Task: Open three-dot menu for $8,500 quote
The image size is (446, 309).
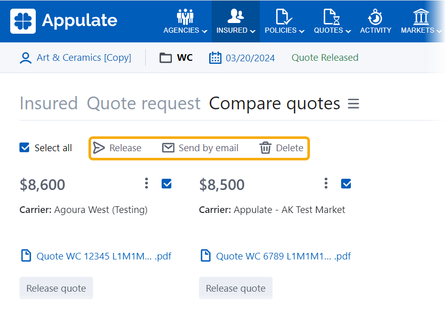Action: pos(326,183)
